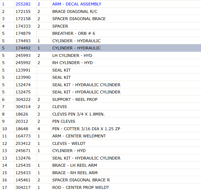Viewport: 201px width, 190px height.
Task: Select CLEVIS row with part 304314
Action: (101, 107)
